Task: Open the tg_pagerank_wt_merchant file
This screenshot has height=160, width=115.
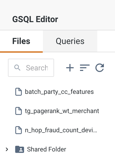Action: click(x=62, y=111)
